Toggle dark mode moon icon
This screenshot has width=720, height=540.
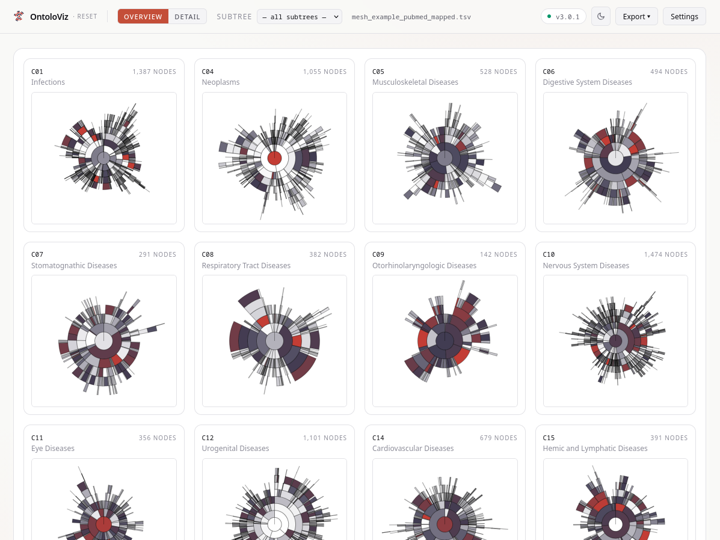(x=601, y=16)
